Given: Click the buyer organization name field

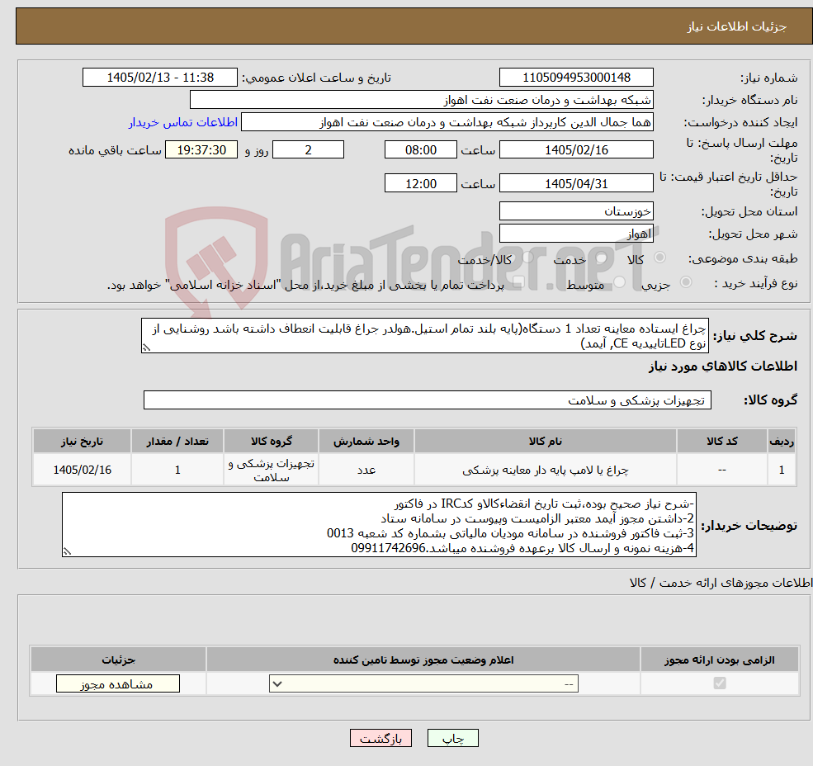Looking at the screenshot, I should point(422,100).
